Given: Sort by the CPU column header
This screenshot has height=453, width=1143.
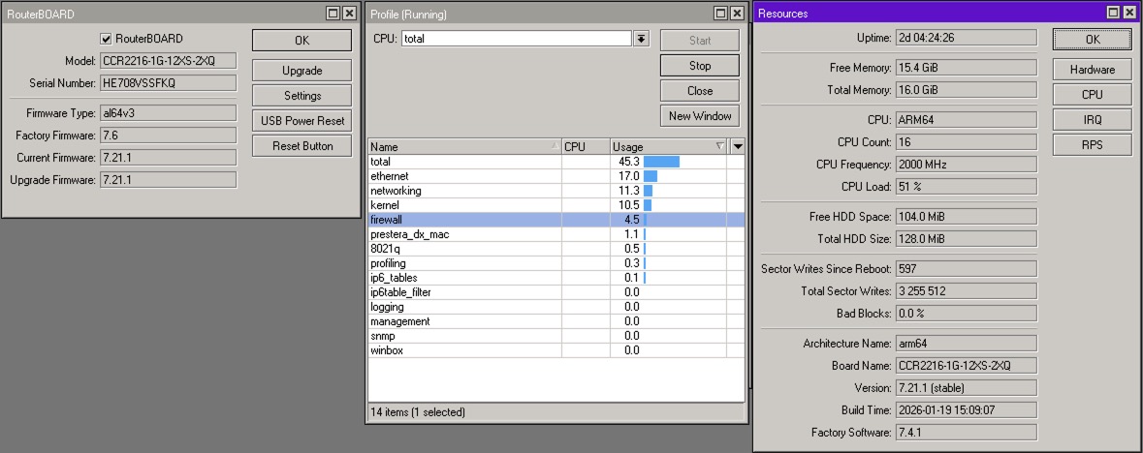Looking at the screenshot, I should [586, 146].
